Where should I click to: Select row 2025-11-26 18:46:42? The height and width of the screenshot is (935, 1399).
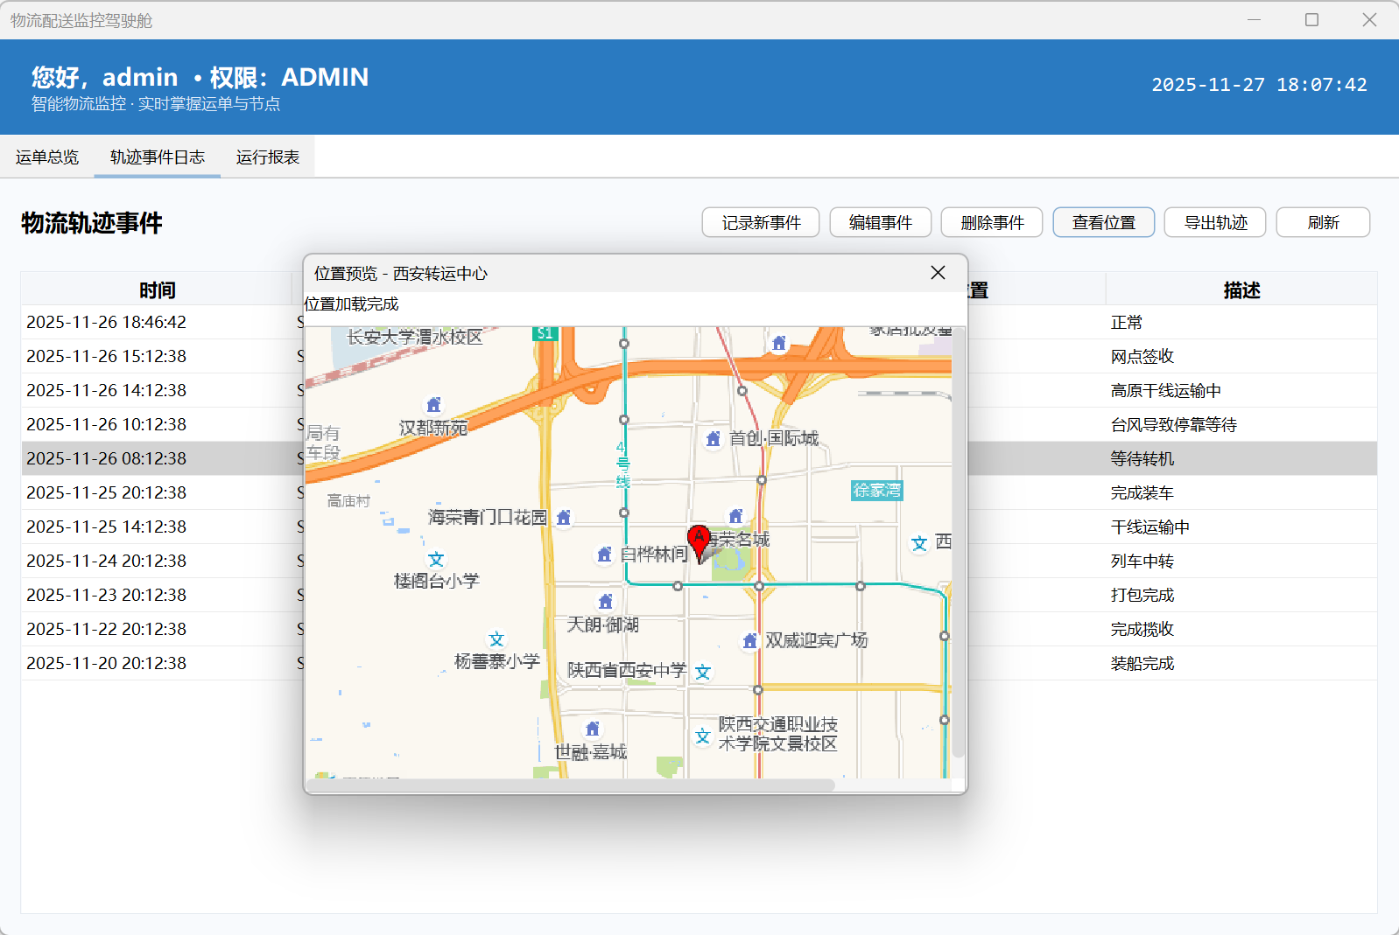point(699,322)
